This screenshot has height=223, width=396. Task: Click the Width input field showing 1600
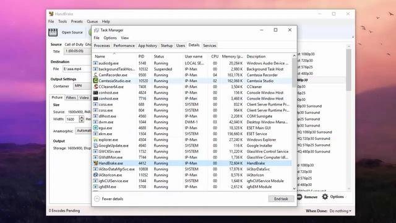pos(72,119)
